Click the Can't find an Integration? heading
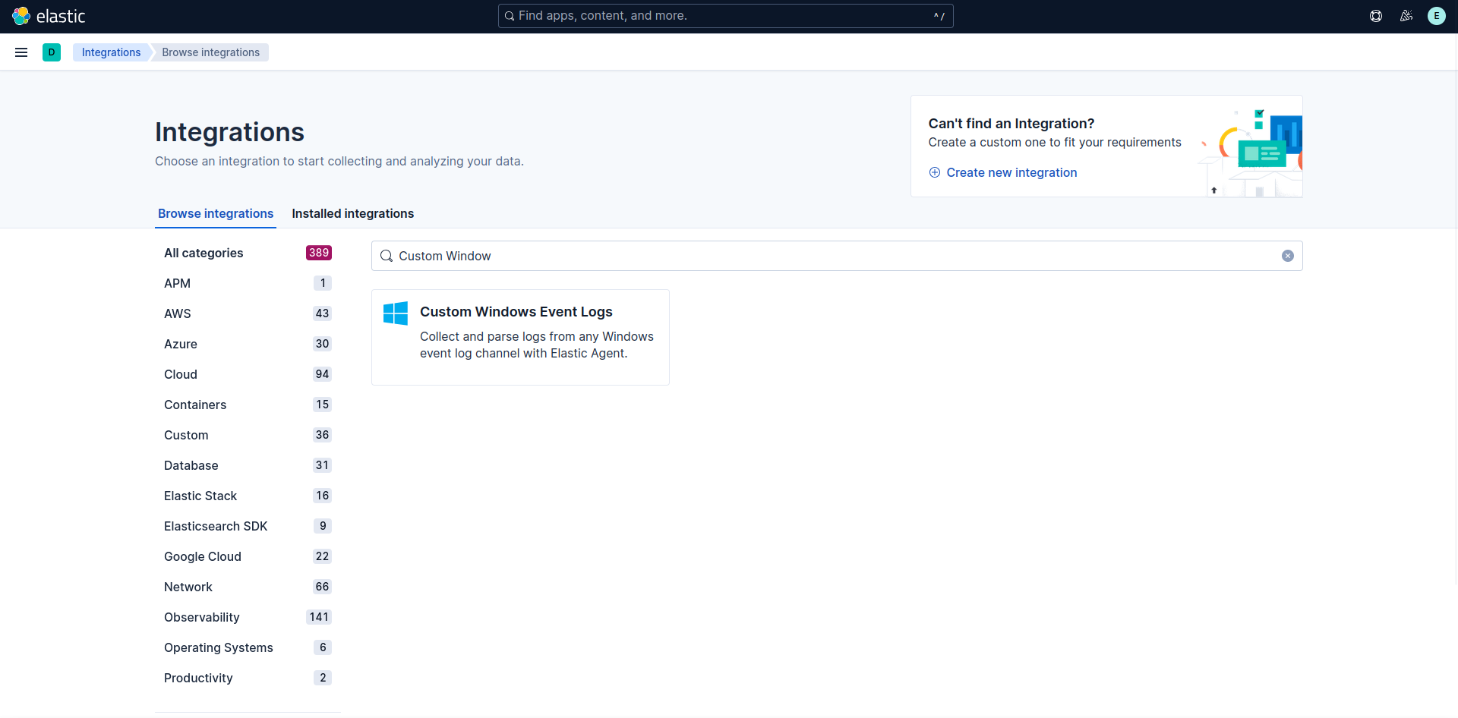The image size is (1458, 718). (x=1011, y=124)
